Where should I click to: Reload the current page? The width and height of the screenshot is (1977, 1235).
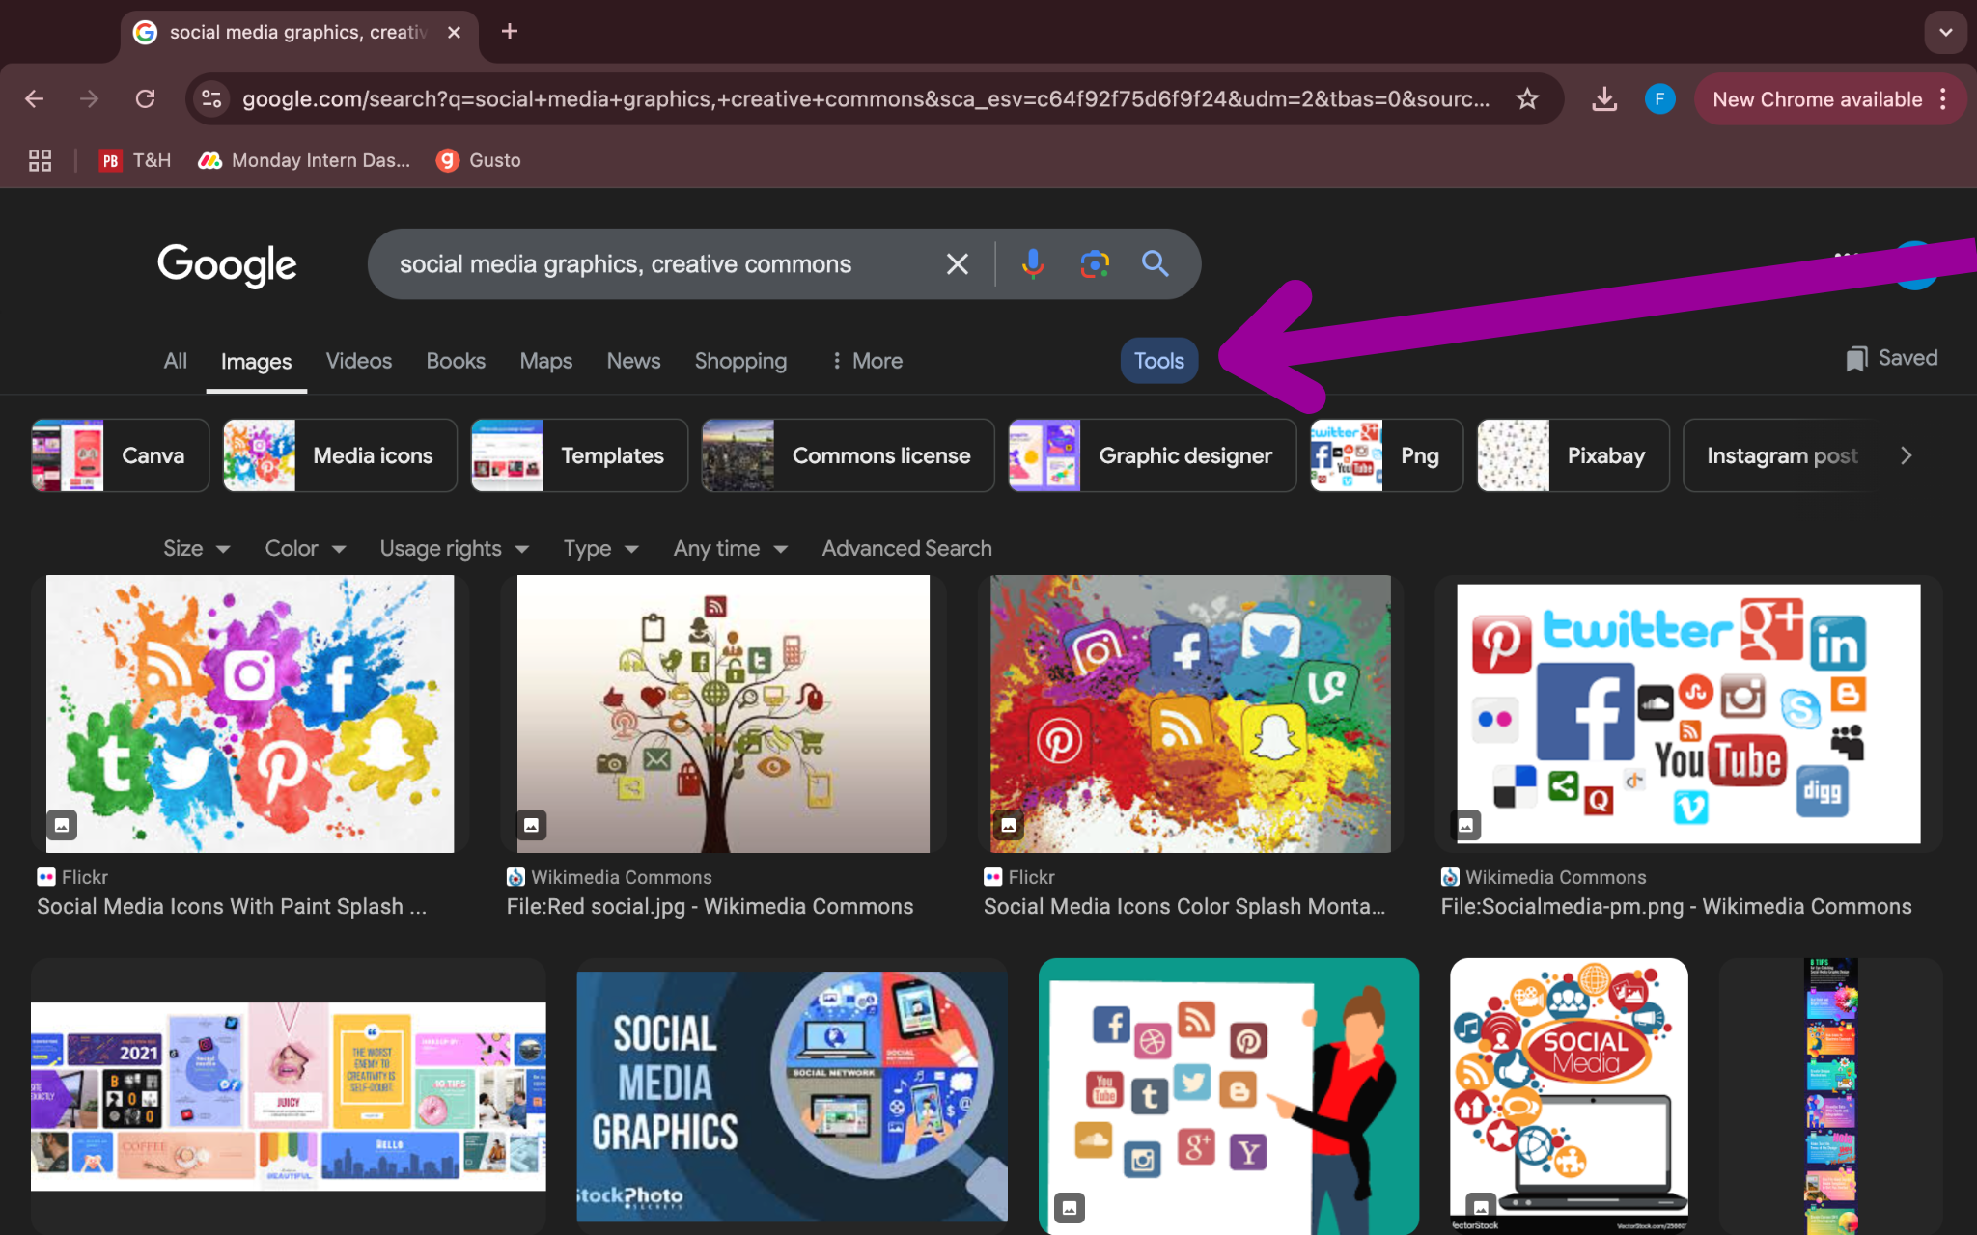point(146,98)
